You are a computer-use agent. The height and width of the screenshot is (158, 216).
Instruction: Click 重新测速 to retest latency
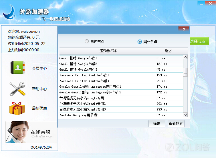[176, 124]
